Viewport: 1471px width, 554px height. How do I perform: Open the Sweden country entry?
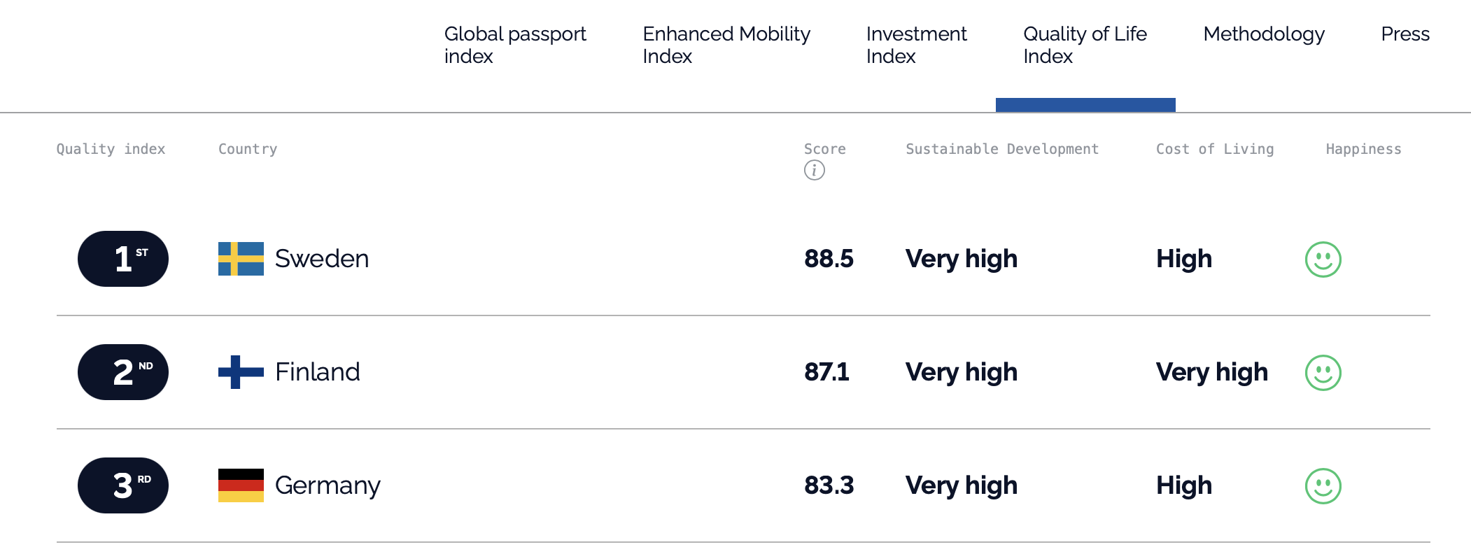click(x=321, y=259)
